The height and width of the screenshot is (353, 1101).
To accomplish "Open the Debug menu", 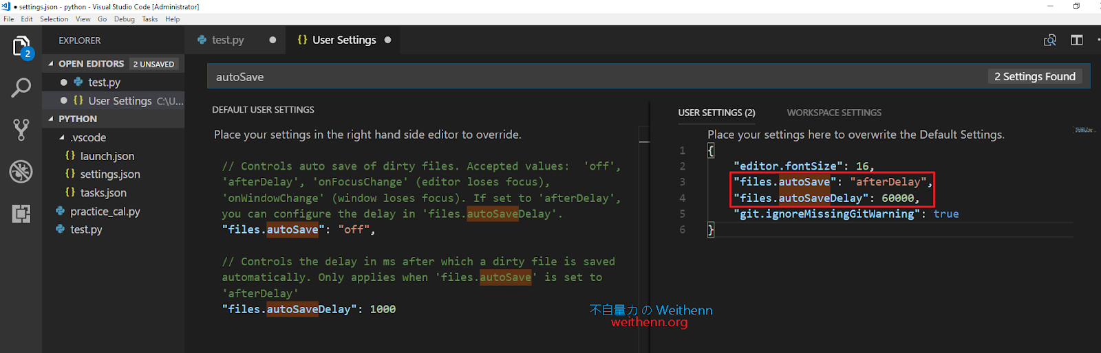I will 125,19.
